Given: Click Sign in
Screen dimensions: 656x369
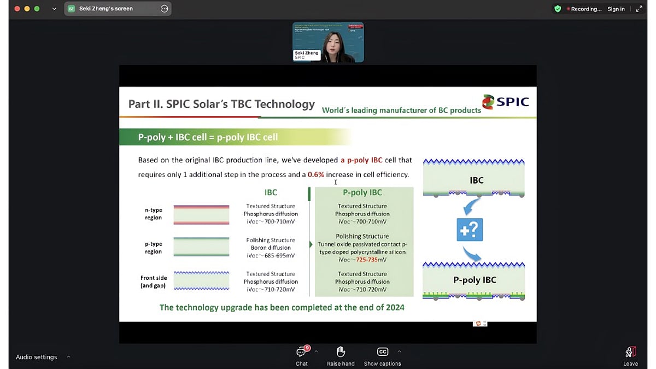Looking at the screenshot, I should click(616, 9).
